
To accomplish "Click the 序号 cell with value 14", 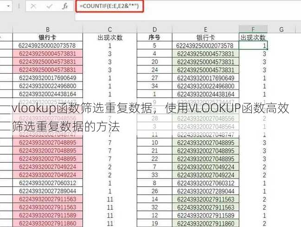I will [x=154, y=199].
